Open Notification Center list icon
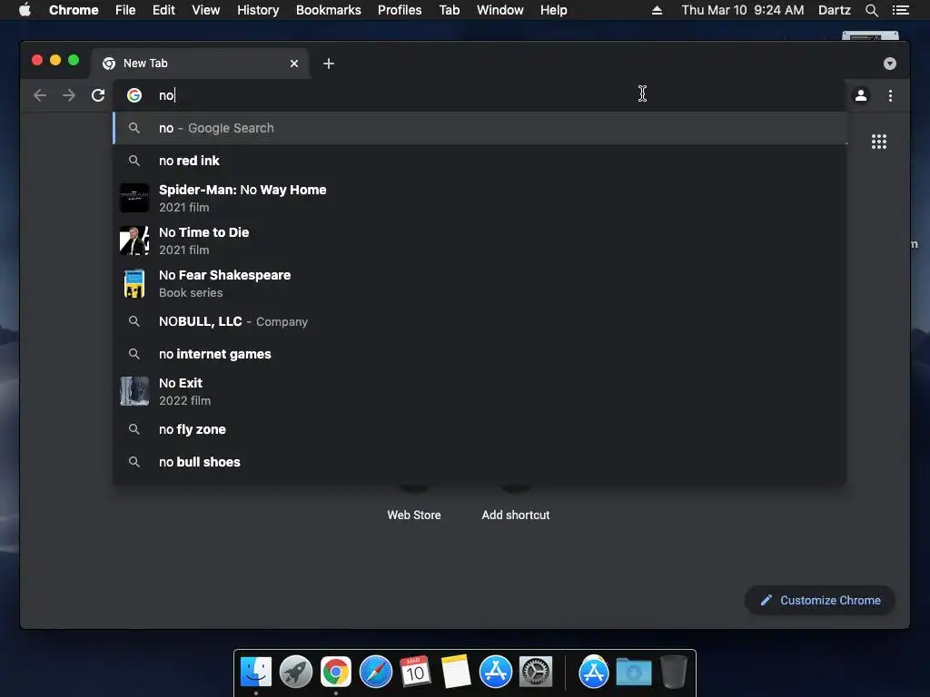The height and width of the screenshot is (697, 930). (x=900, y=10)
